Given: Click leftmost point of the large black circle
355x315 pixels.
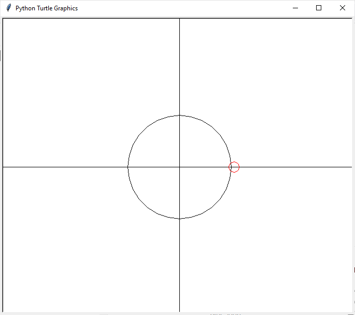Looking at the screenshot, I should 128,167.
